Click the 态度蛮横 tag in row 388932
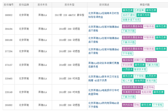Image resolution: width=168 pixels, height=112 pixels. pos(139,10)
